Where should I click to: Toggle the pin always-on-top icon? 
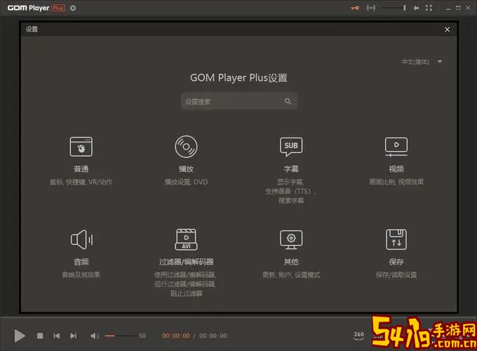(416, 8)
